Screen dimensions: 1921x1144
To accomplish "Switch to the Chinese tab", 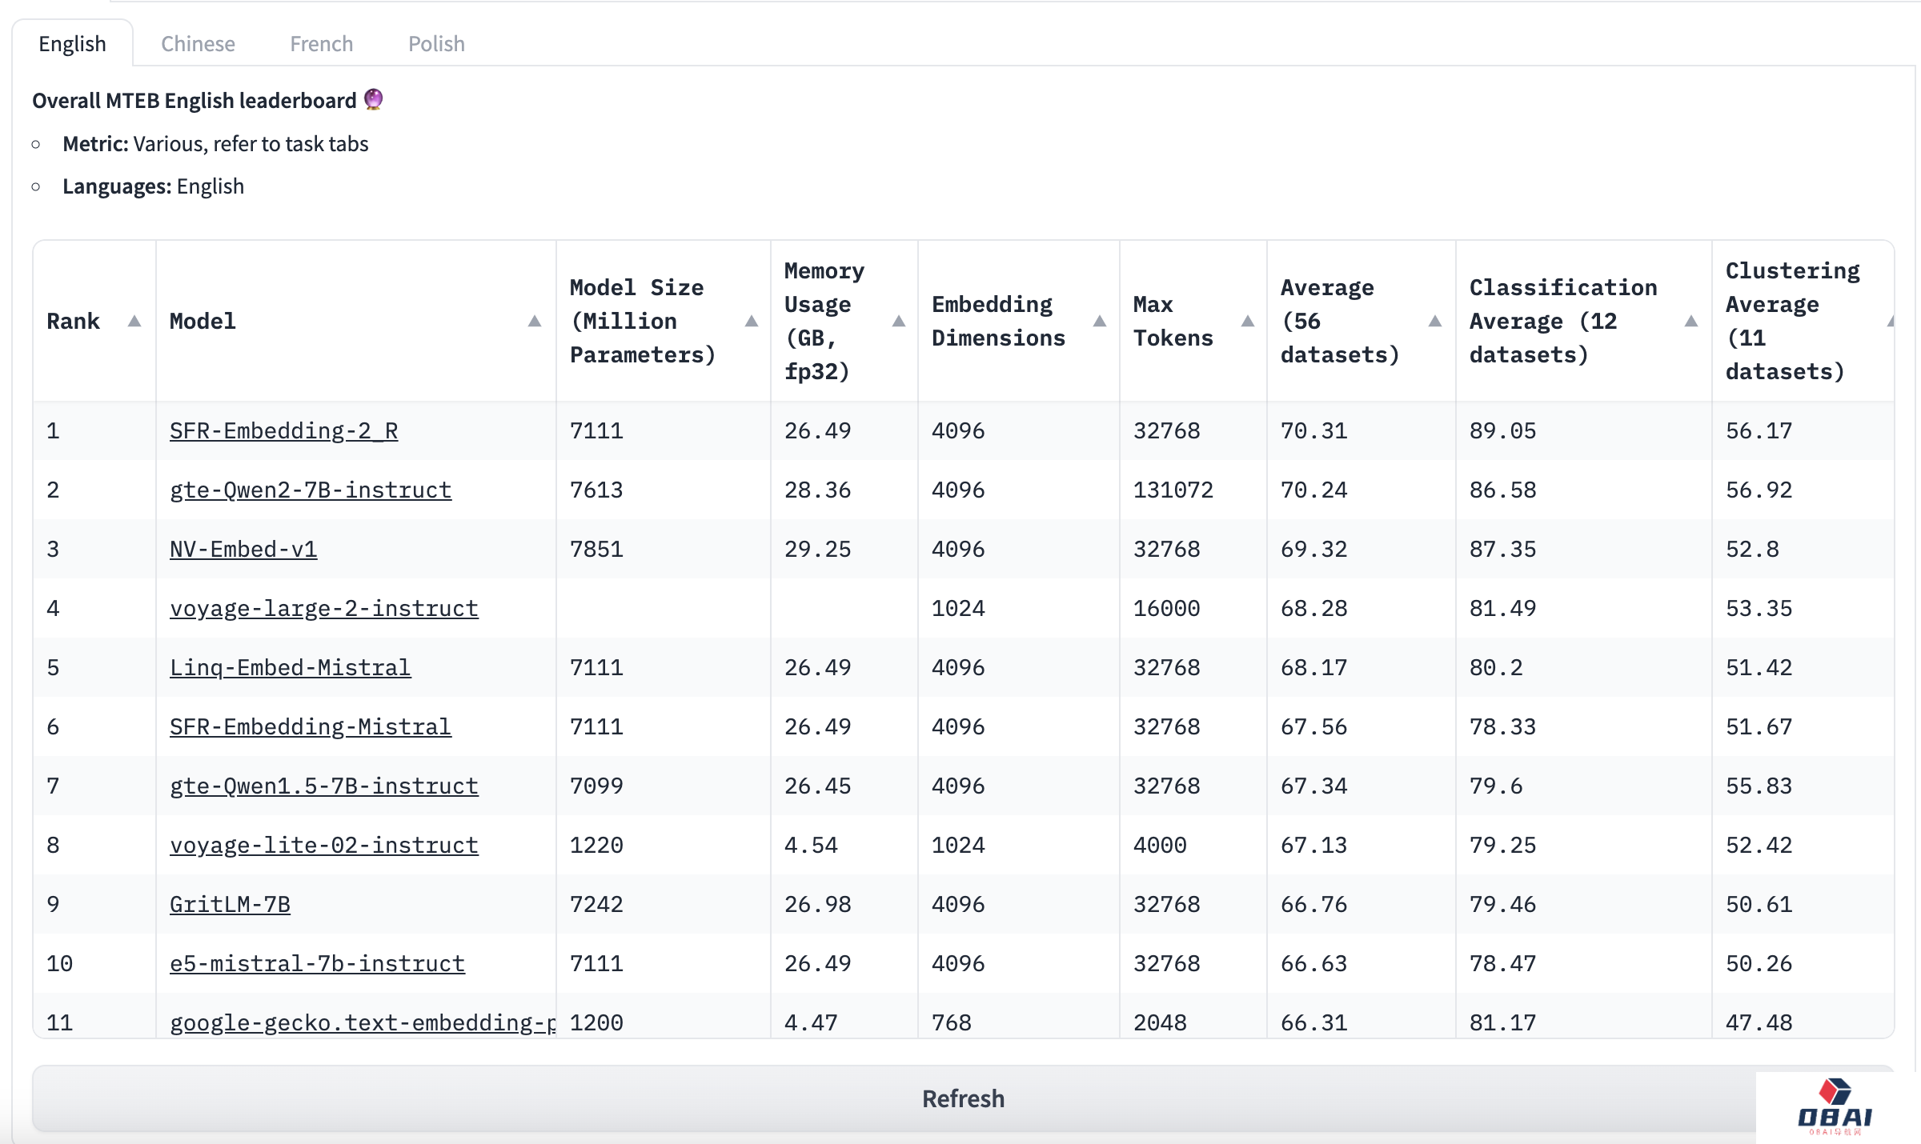I will point(198,43).
